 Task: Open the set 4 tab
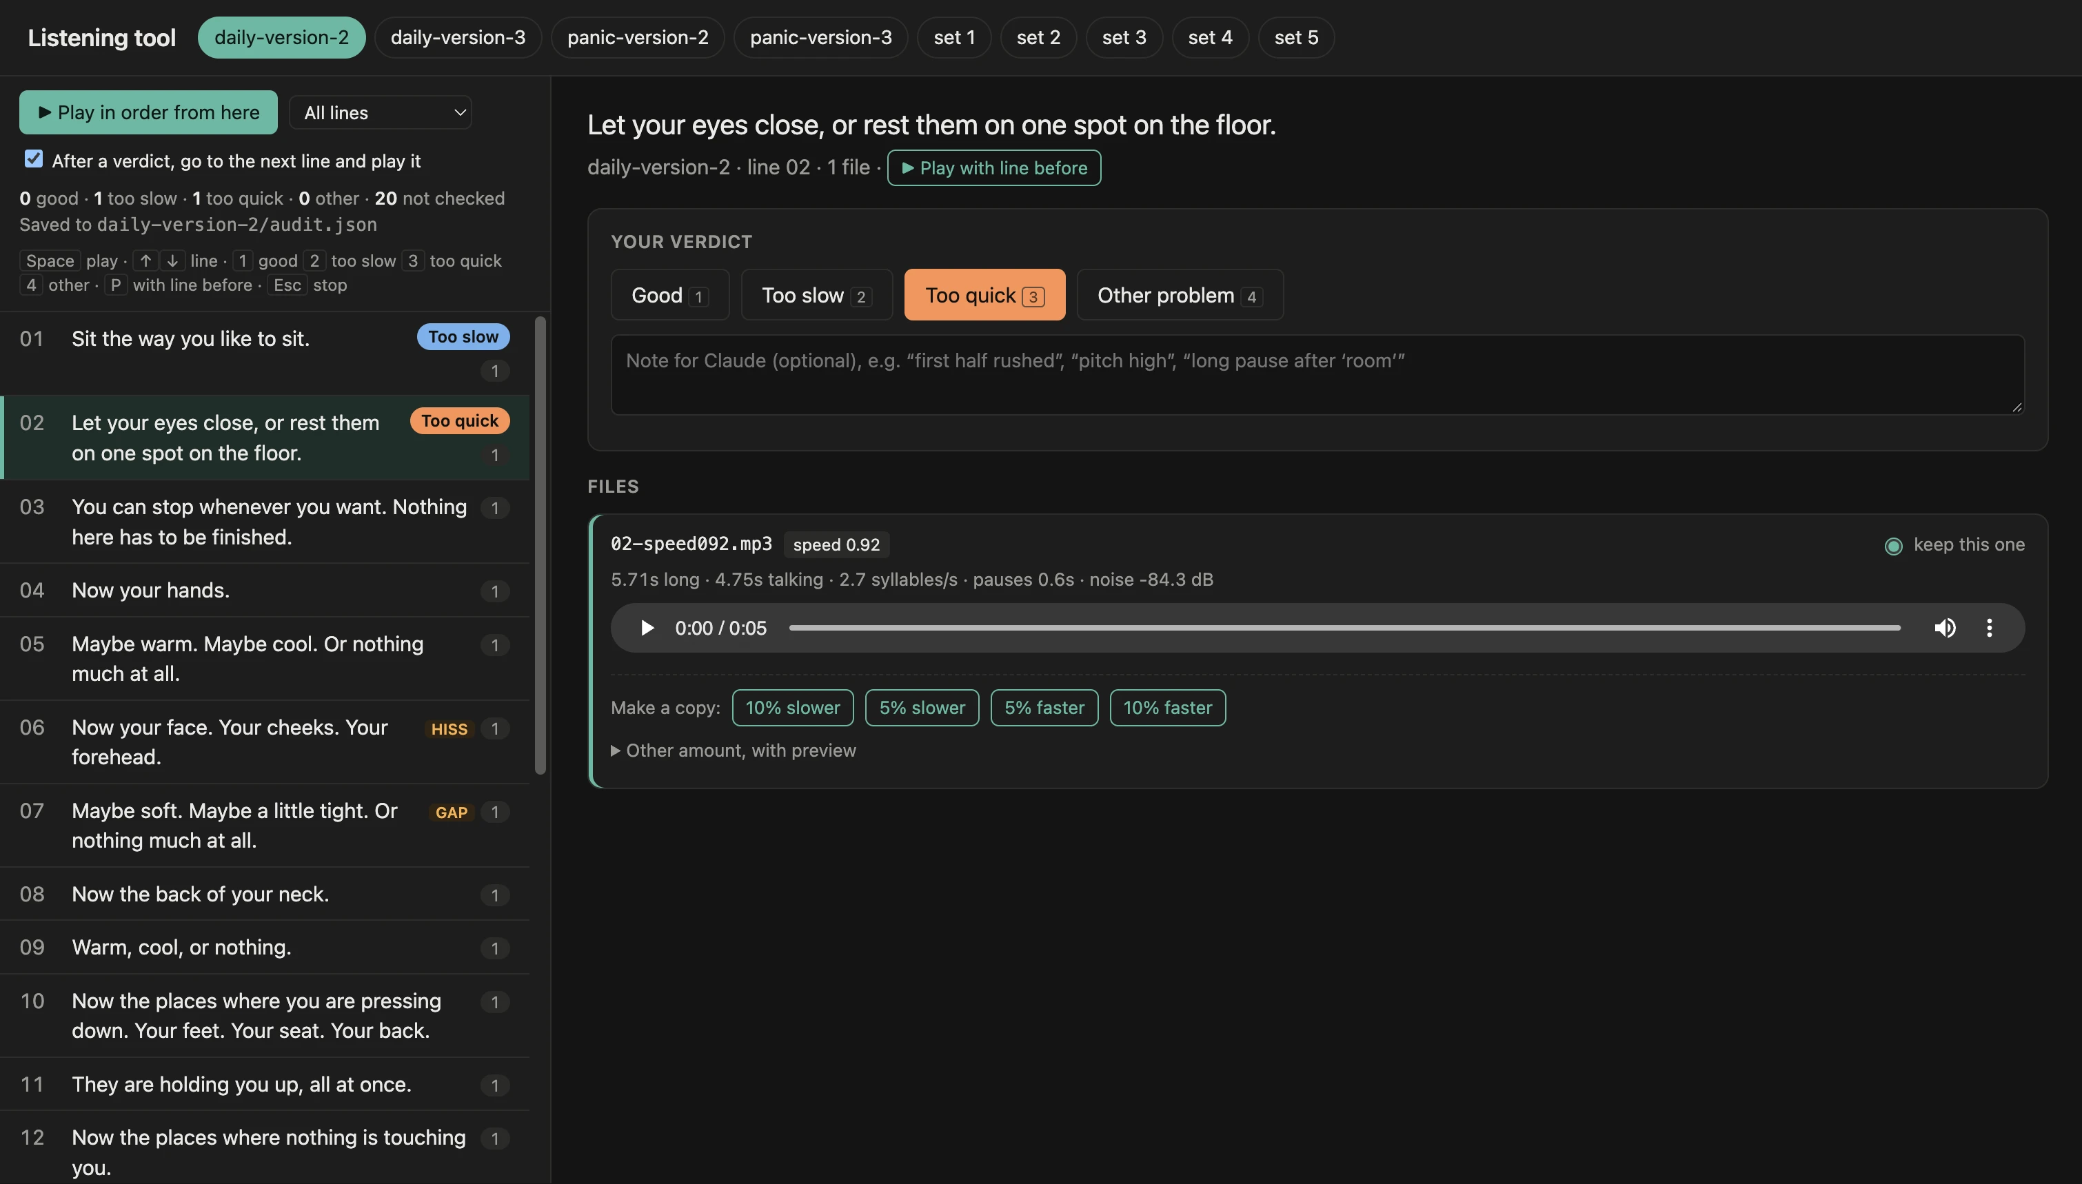pyautogui.click(x=1209, y=37)
